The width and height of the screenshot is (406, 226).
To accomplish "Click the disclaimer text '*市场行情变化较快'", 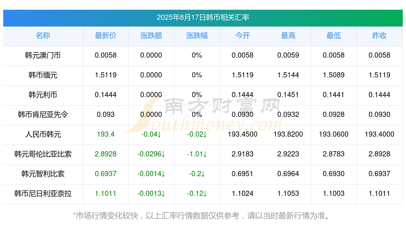I will (x=106, y=216).
